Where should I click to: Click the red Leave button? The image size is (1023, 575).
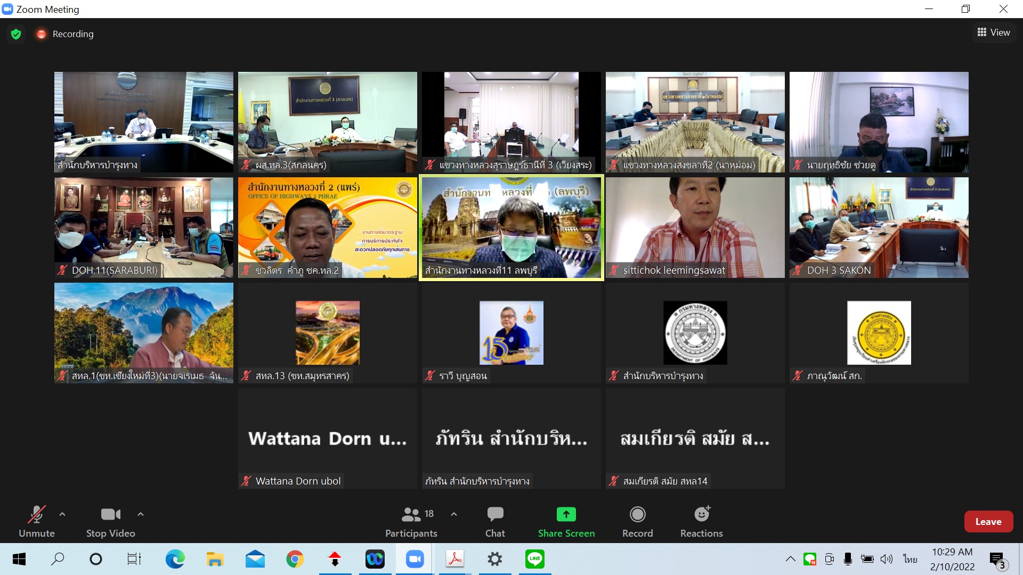988,522
